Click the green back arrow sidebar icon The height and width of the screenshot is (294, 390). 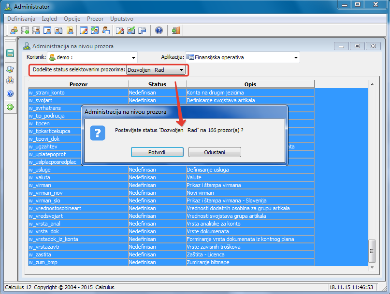click(x=10, y=107)
